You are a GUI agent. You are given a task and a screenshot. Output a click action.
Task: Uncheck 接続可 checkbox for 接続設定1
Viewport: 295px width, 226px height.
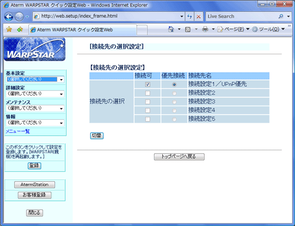click(x=147, y=84)
